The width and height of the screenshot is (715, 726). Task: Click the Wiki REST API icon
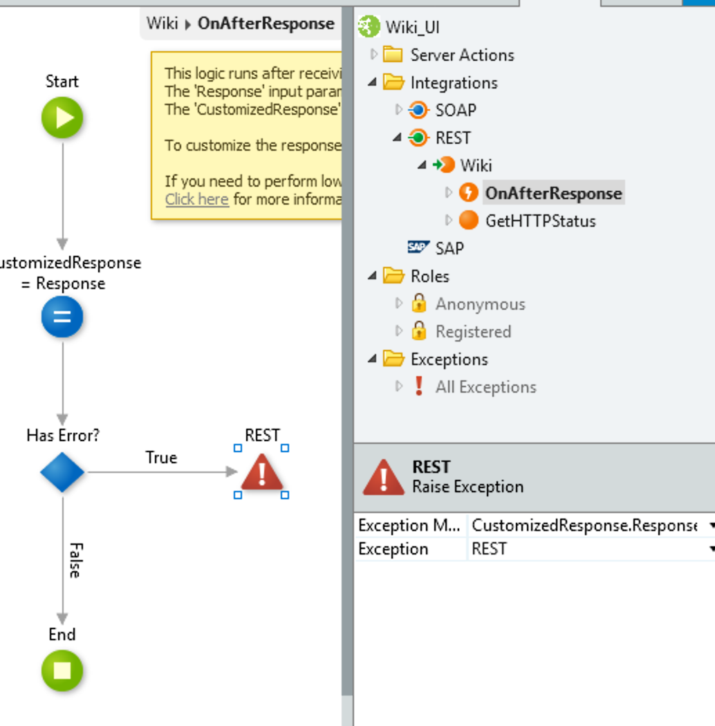click(x=444, y=165)
